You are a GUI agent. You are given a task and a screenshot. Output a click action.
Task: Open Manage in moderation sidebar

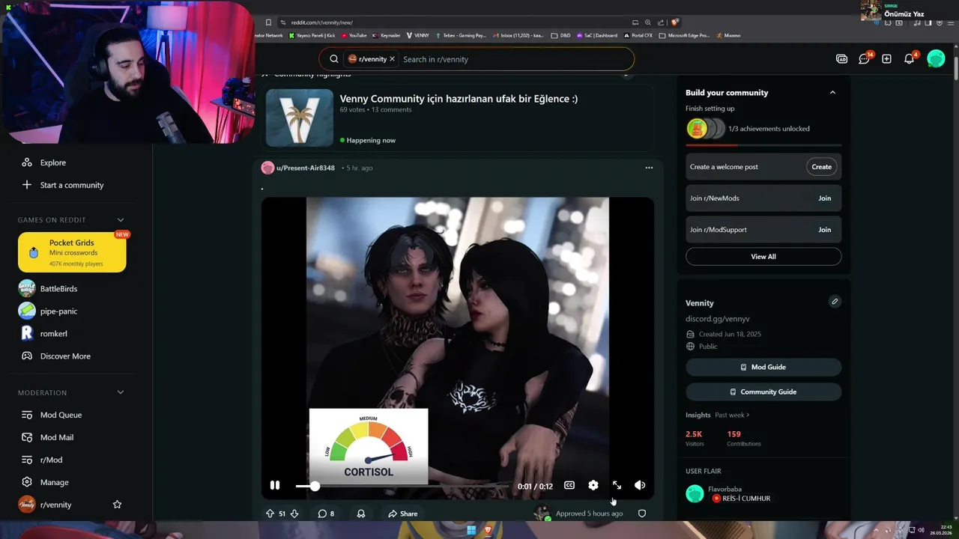tap(54, 482)
